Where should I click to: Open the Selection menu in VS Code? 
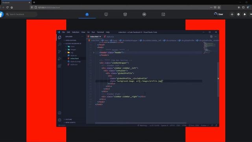[x=76, y=32]
